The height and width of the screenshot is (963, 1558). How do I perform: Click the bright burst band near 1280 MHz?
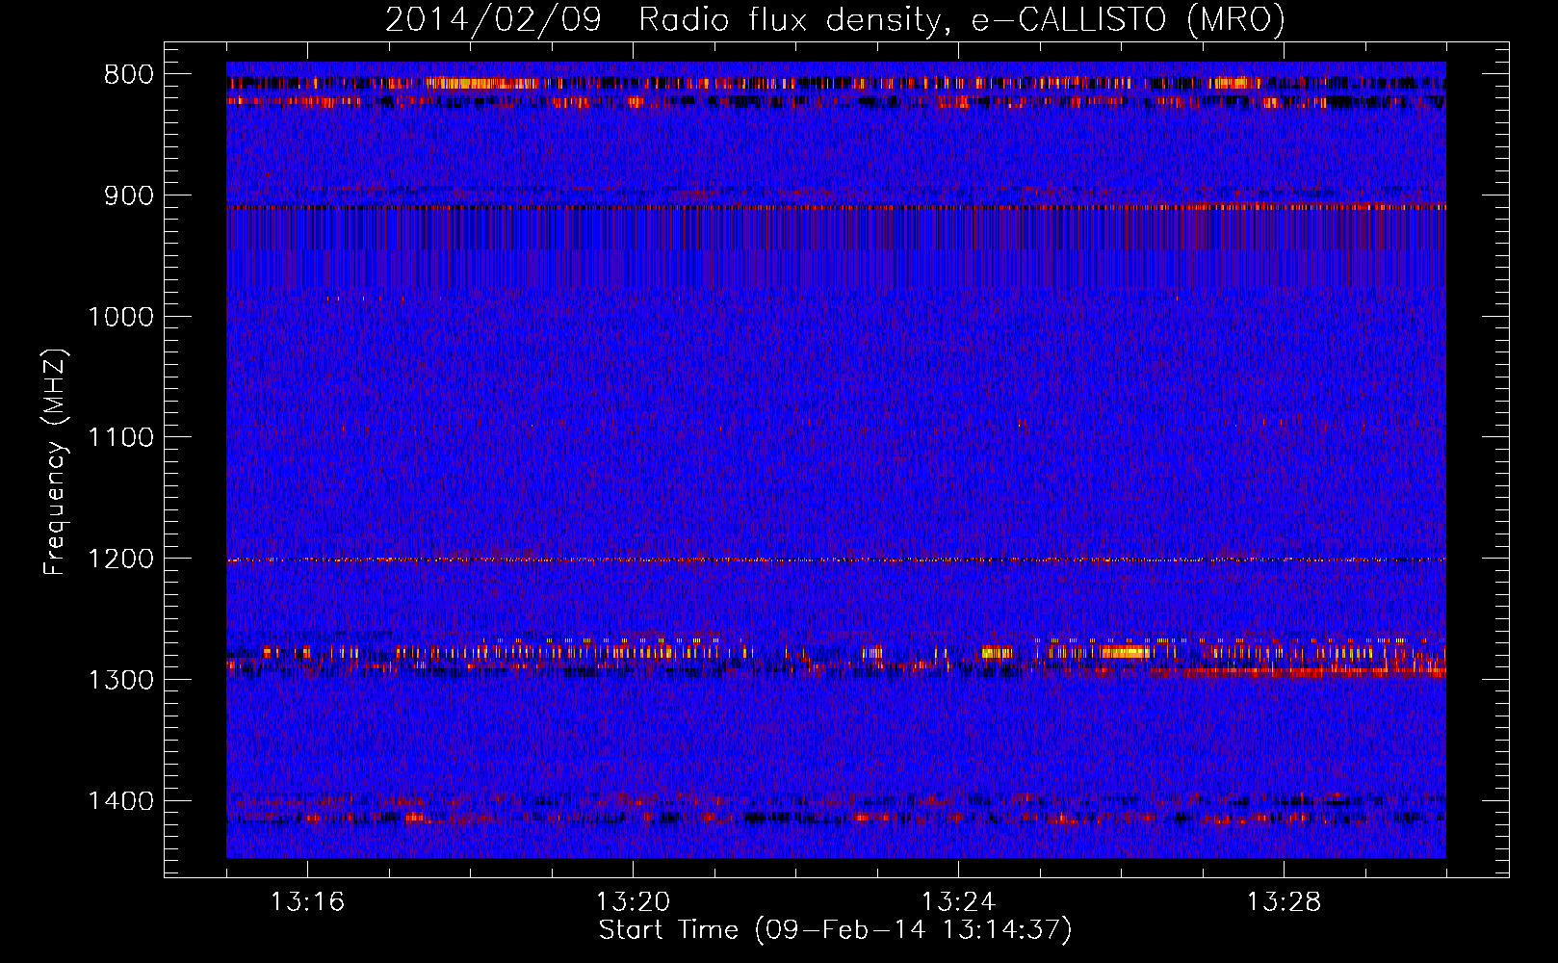(836, 653)
